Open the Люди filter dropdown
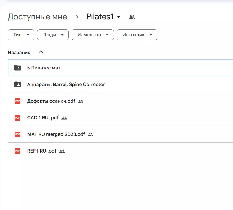233x210 pixels. pos(52,35)
